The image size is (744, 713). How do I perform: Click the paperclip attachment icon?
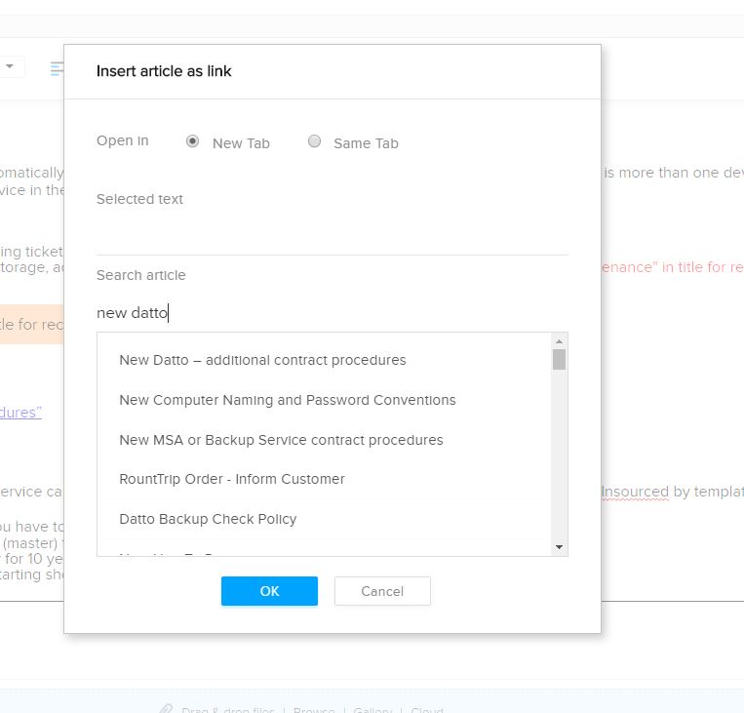(166, 709)
